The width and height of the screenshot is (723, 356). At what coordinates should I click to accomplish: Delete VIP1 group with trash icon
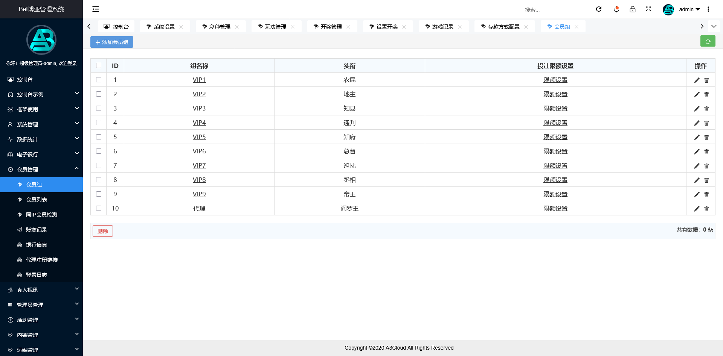[x=706, y=80]
